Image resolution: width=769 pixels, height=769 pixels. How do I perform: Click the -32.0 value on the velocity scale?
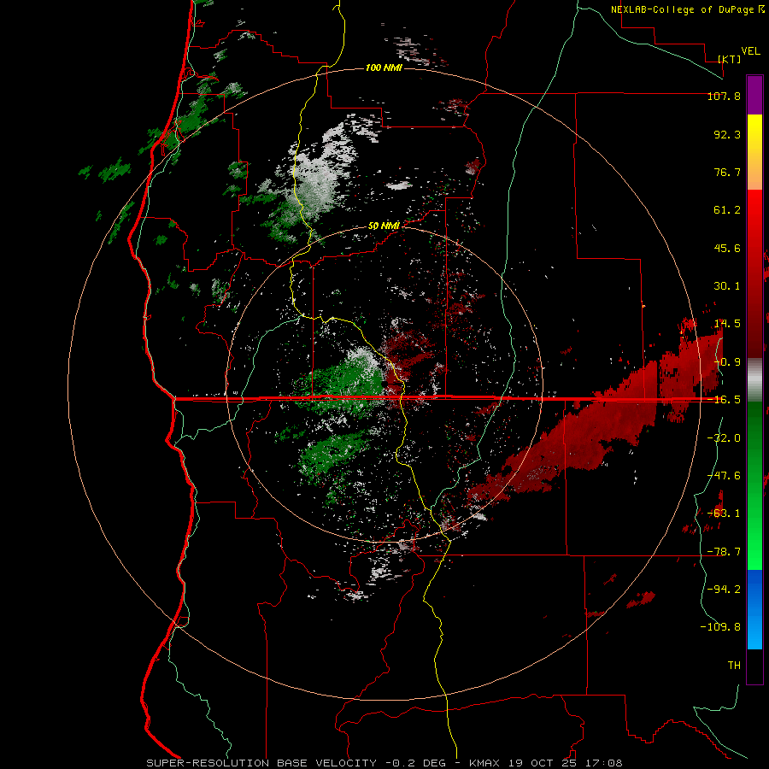click(724, 438)
